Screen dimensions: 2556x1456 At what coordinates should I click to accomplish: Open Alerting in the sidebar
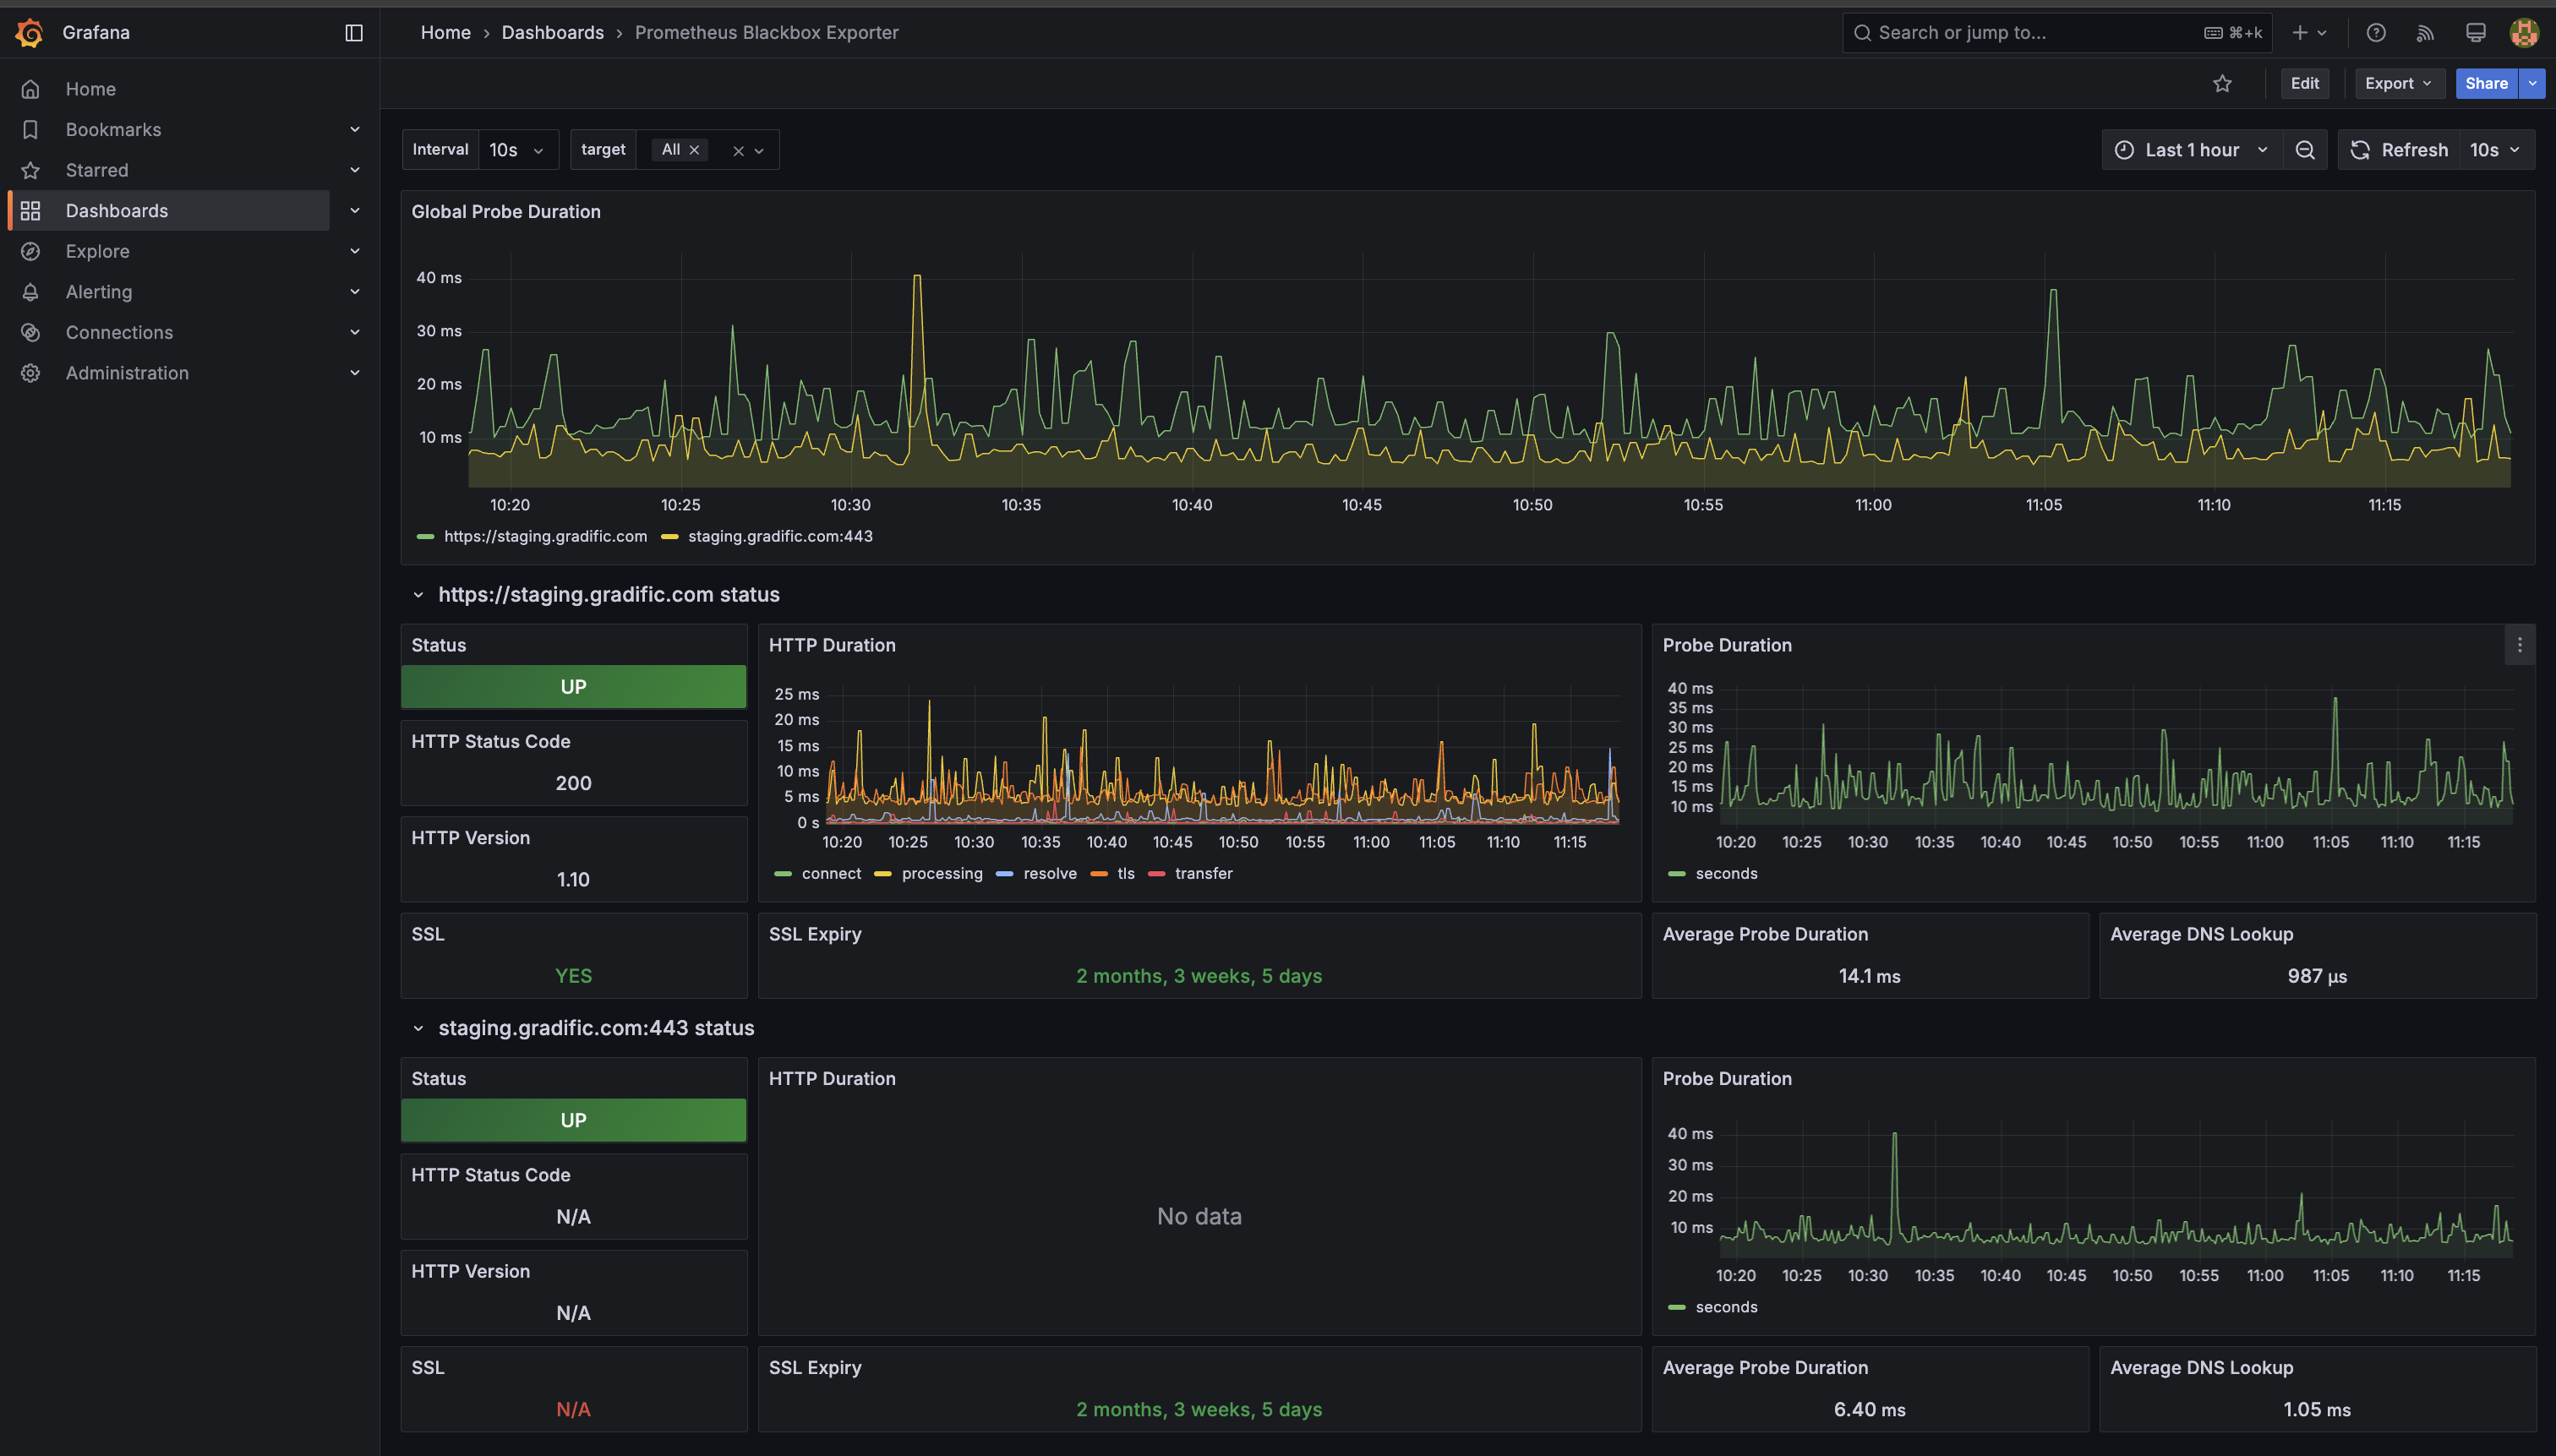99,292
